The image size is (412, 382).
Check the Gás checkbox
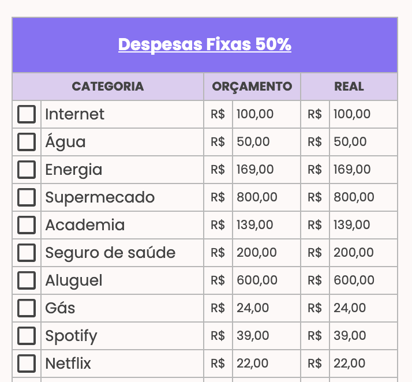(27, 308)
